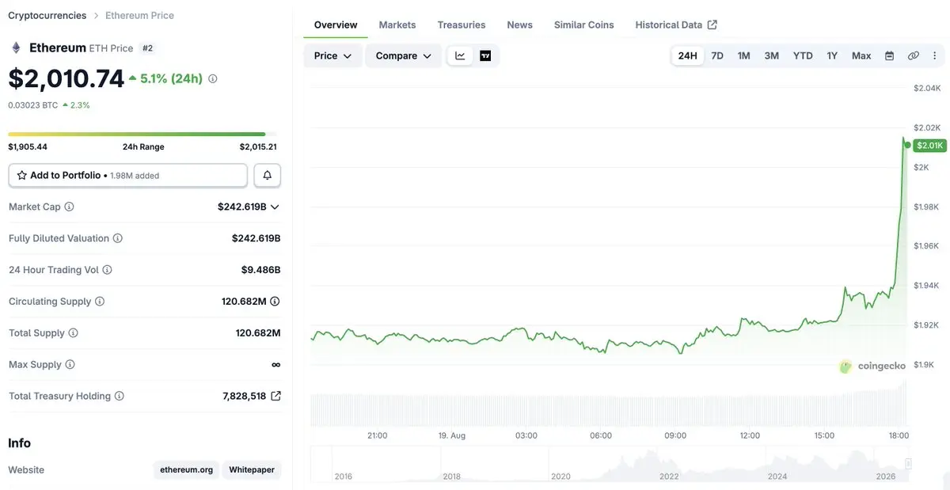Open the Market Cap info tooltip icon
Image resolution: width=950 pixels, height=490 pixels.
[69, 207]
